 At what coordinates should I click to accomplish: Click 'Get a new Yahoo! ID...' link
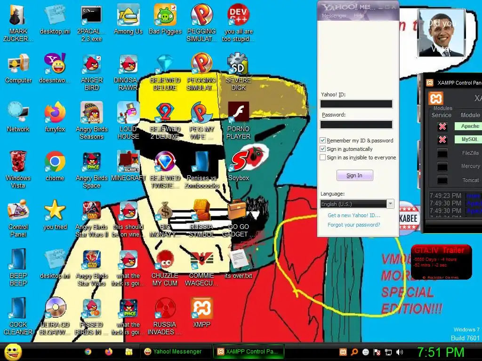click(x=354, y=215)
